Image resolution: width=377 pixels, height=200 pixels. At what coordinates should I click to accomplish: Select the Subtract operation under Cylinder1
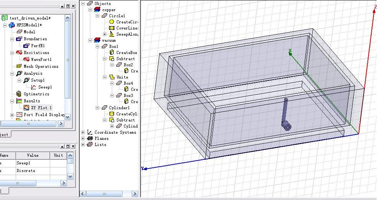[126, 120]
